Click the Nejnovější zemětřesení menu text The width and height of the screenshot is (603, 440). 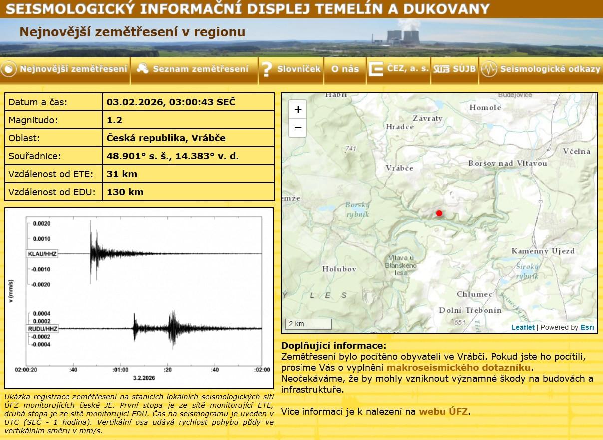(73, 69)
